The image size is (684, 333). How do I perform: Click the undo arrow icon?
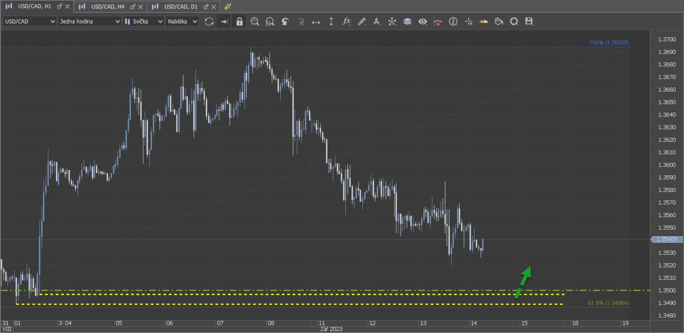(285, 22)
